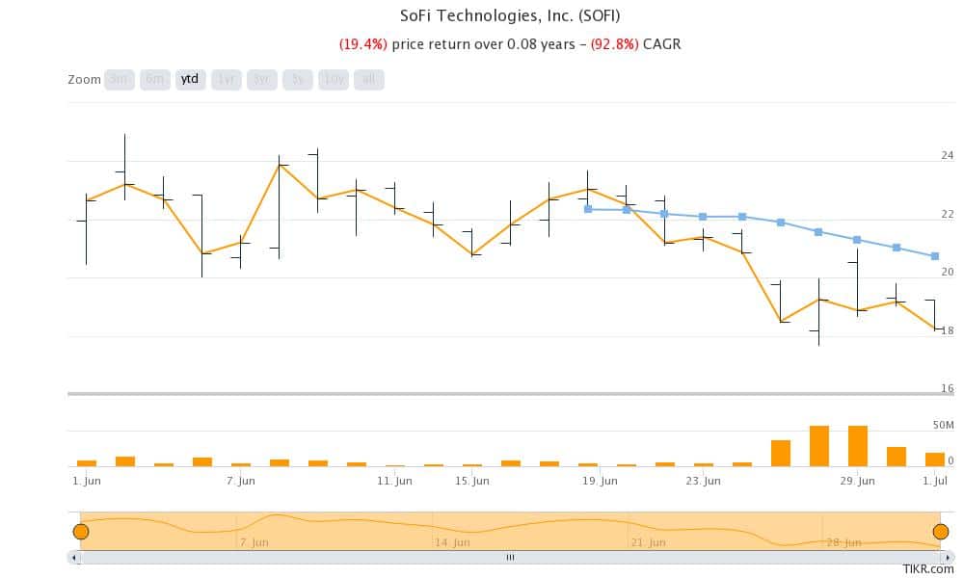Click the scrollbar right arrow
This screenshot has height=578, width=964.
pos(948,558)
